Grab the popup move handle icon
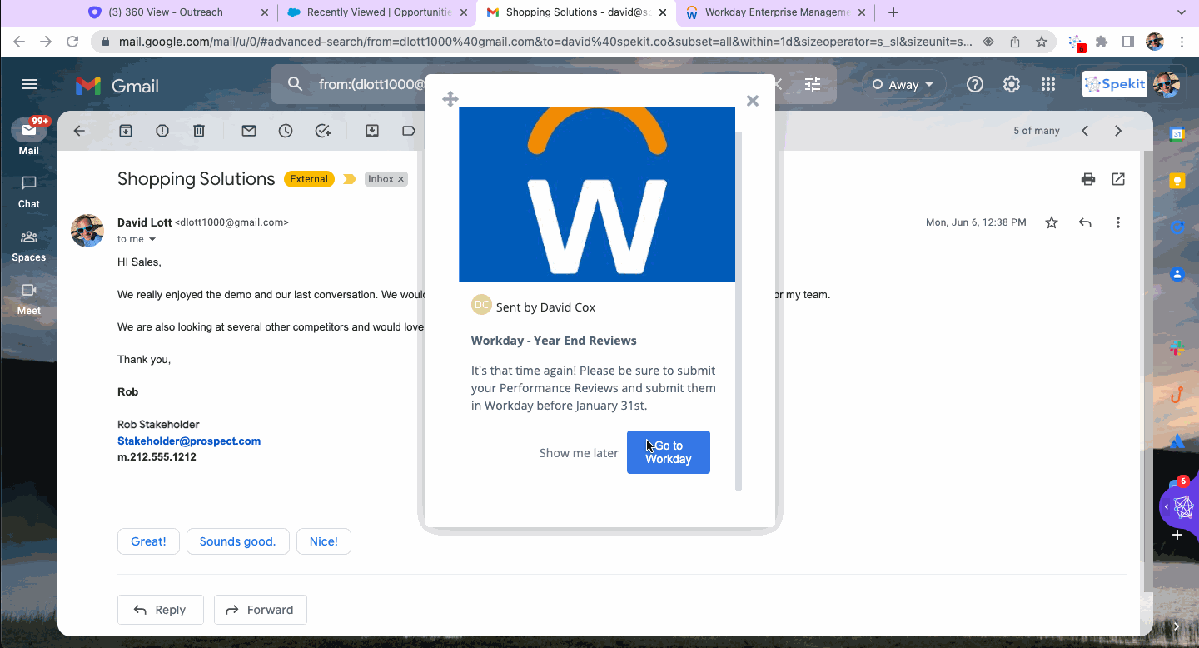The height and width of the screenshot is (648, 1199). [450, 100]
